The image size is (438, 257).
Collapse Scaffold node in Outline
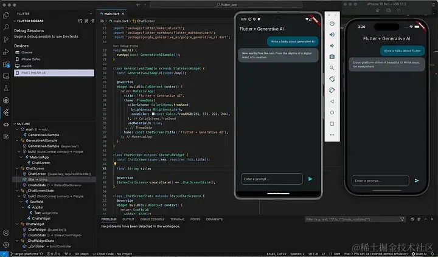21,202
